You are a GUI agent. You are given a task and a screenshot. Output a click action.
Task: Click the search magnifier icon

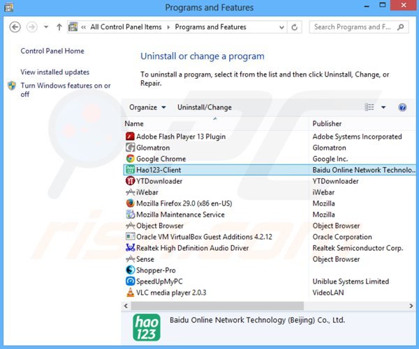tap(400, 27)
